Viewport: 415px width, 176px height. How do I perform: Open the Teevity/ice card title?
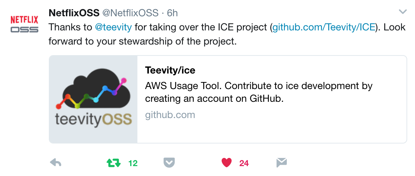click(x=170, y=70)
